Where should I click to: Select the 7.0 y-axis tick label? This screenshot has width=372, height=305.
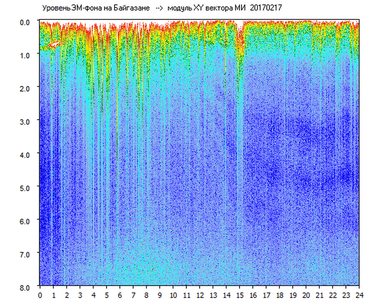pyautogui.click(x=26, y=254)
